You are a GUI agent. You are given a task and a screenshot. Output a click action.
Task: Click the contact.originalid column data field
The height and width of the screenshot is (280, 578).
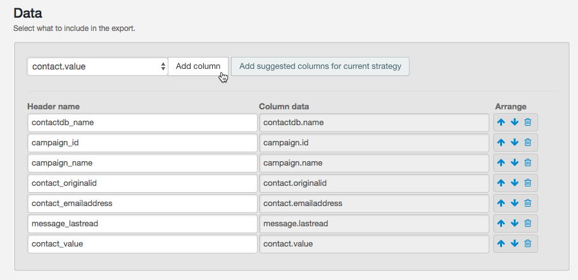[x=374, y=183]
